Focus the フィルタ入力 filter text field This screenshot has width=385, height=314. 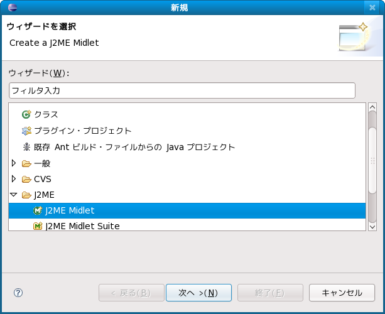(x=182, y=90)
